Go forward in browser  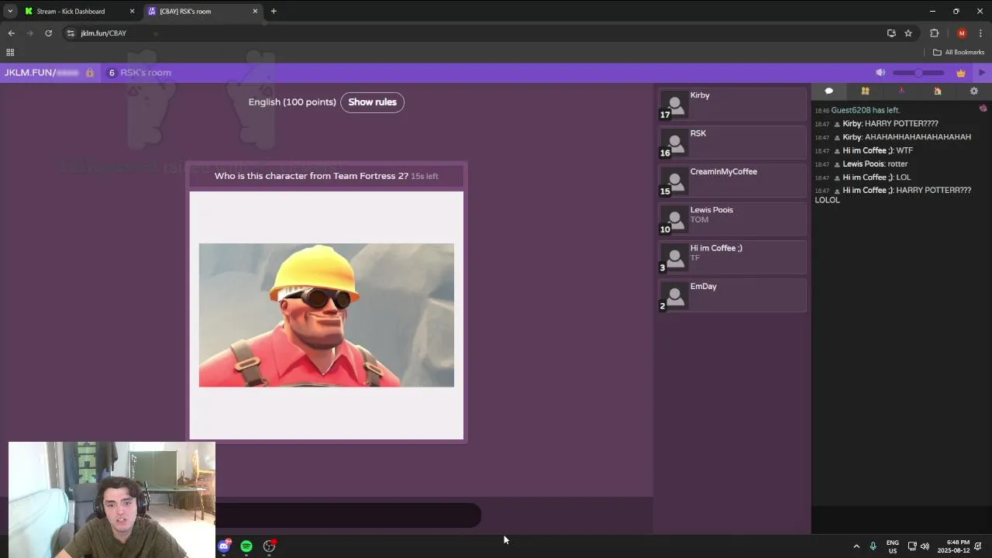[29, 33]
